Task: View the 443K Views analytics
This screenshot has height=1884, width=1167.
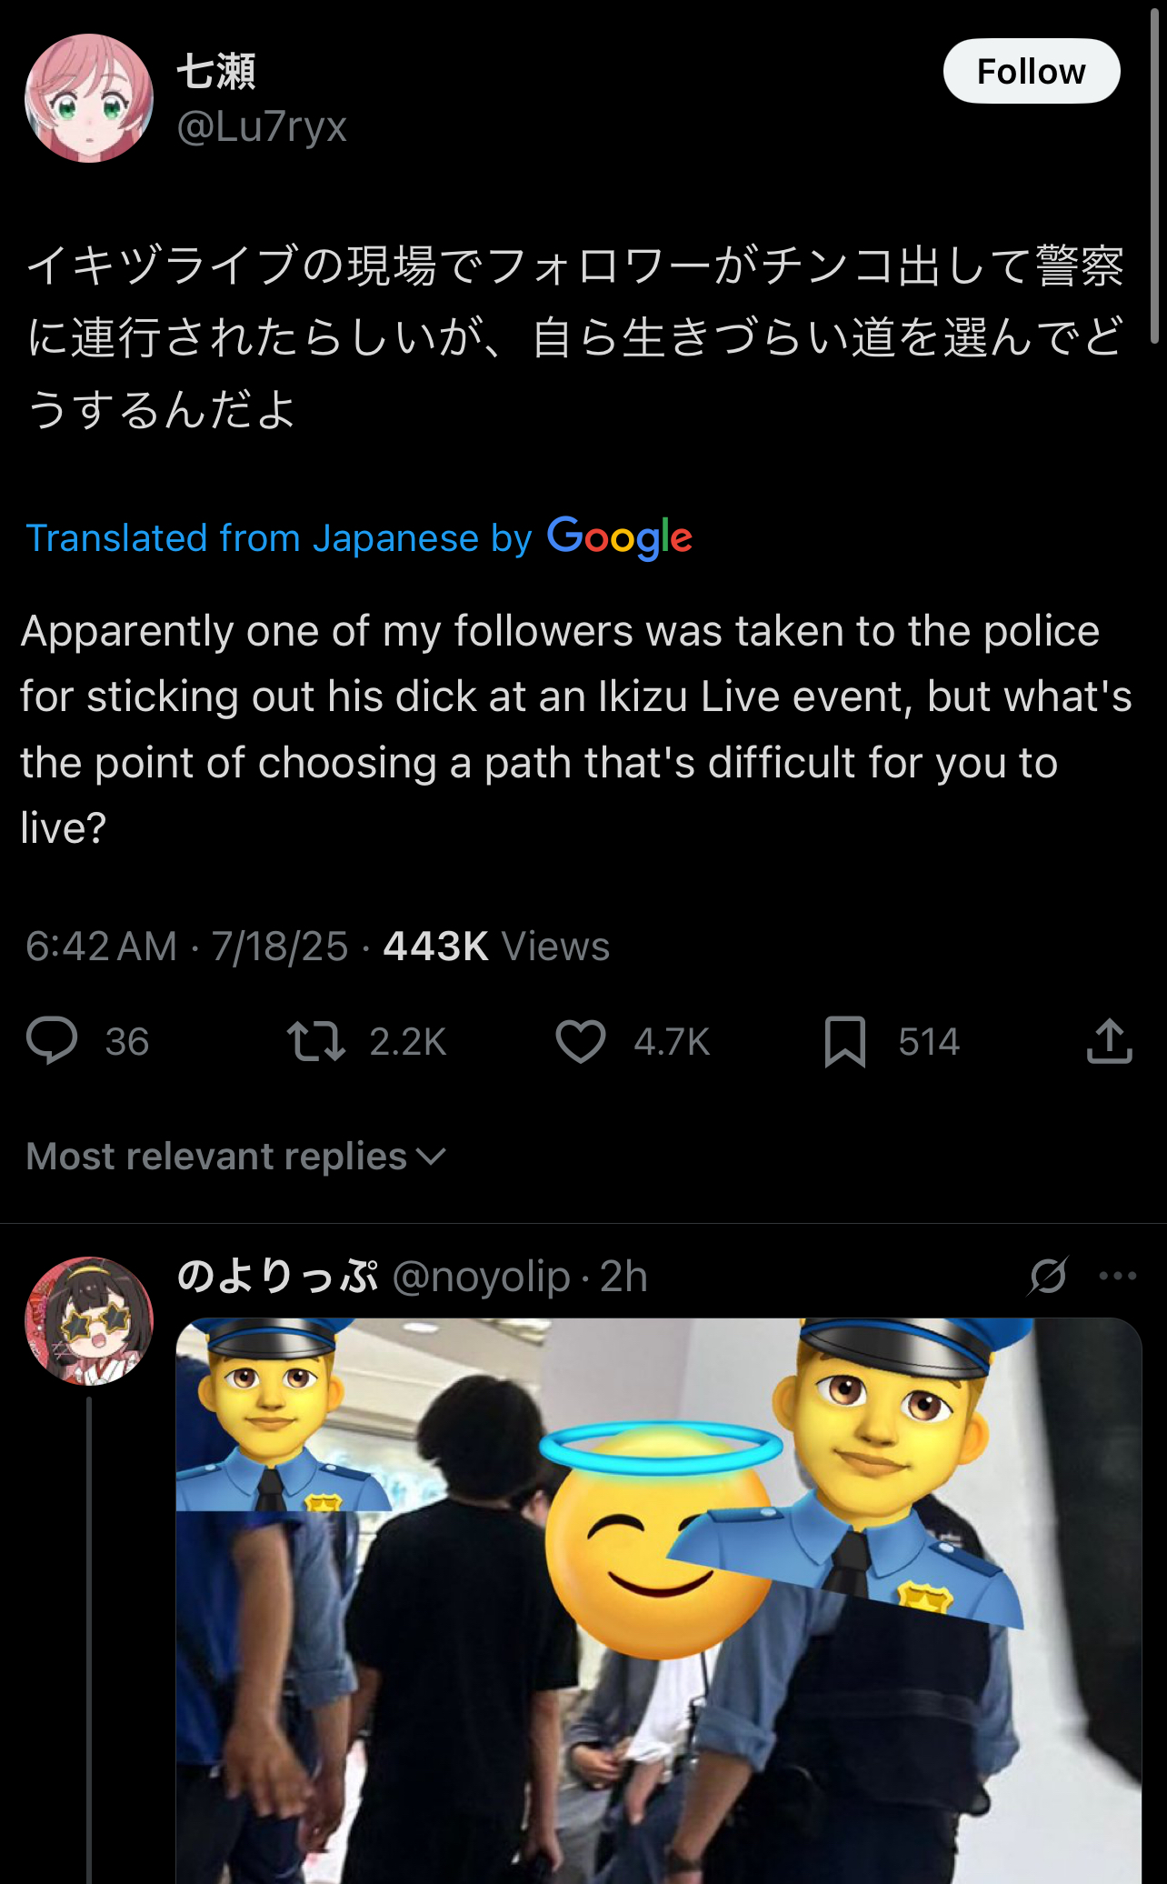Action: point(496,947)
